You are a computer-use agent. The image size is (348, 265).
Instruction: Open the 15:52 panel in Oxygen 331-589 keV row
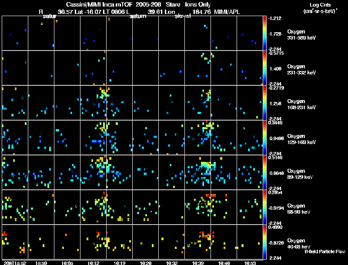click(15, 33)
